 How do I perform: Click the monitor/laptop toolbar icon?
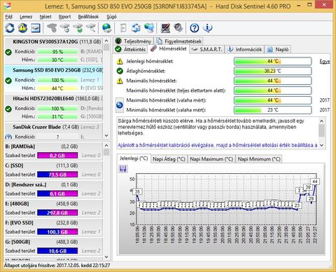(165, 28)
